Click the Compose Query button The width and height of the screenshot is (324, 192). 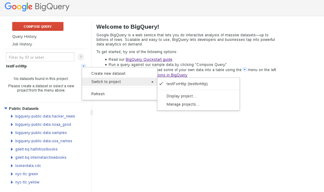tap(38, 27)
